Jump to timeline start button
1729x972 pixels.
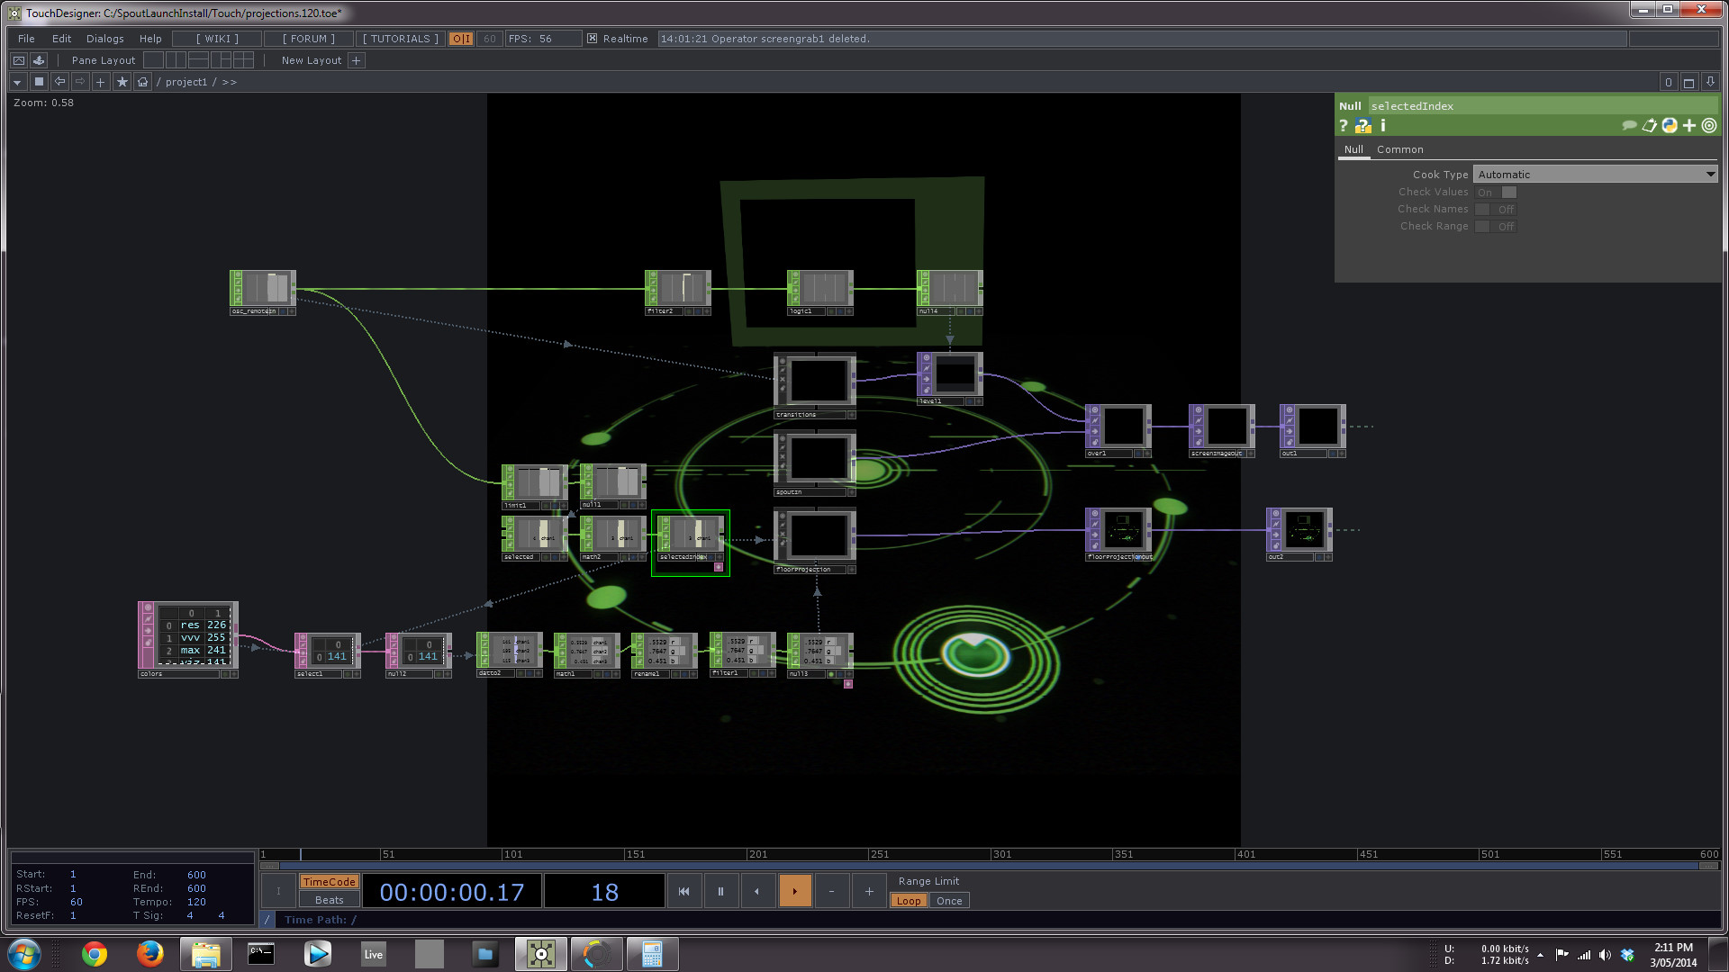pos(683,892)
